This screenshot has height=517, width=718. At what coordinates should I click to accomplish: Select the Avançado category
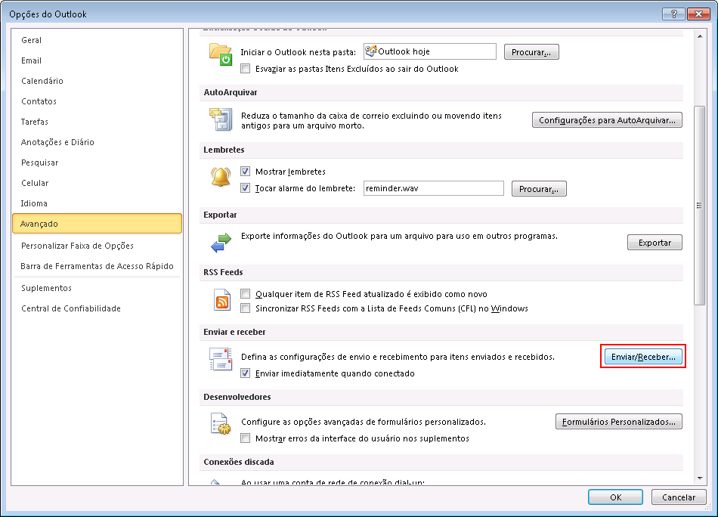[97, 224]
